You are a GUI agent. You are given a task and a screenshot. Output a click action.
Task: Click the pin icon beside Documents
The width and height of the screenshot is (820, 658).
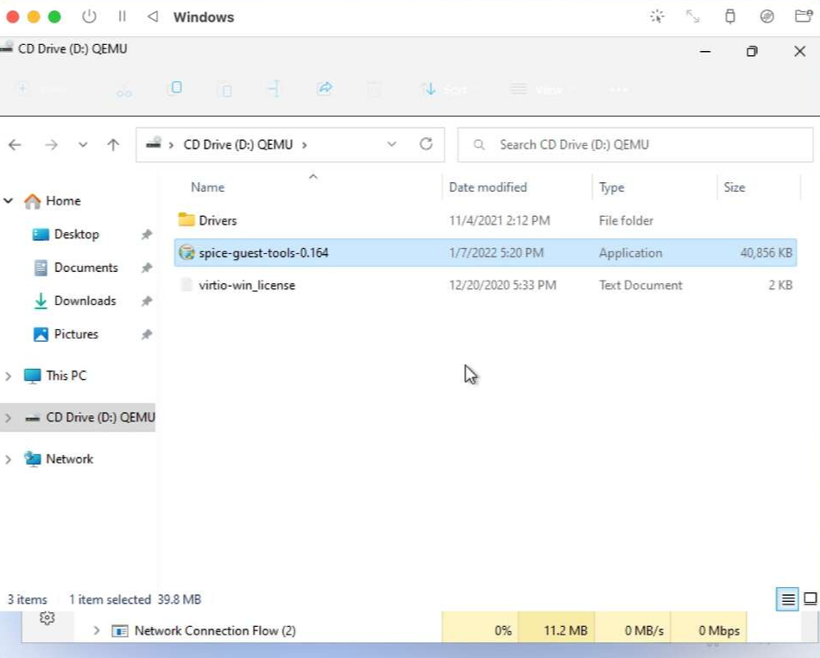tap(147, 268)
